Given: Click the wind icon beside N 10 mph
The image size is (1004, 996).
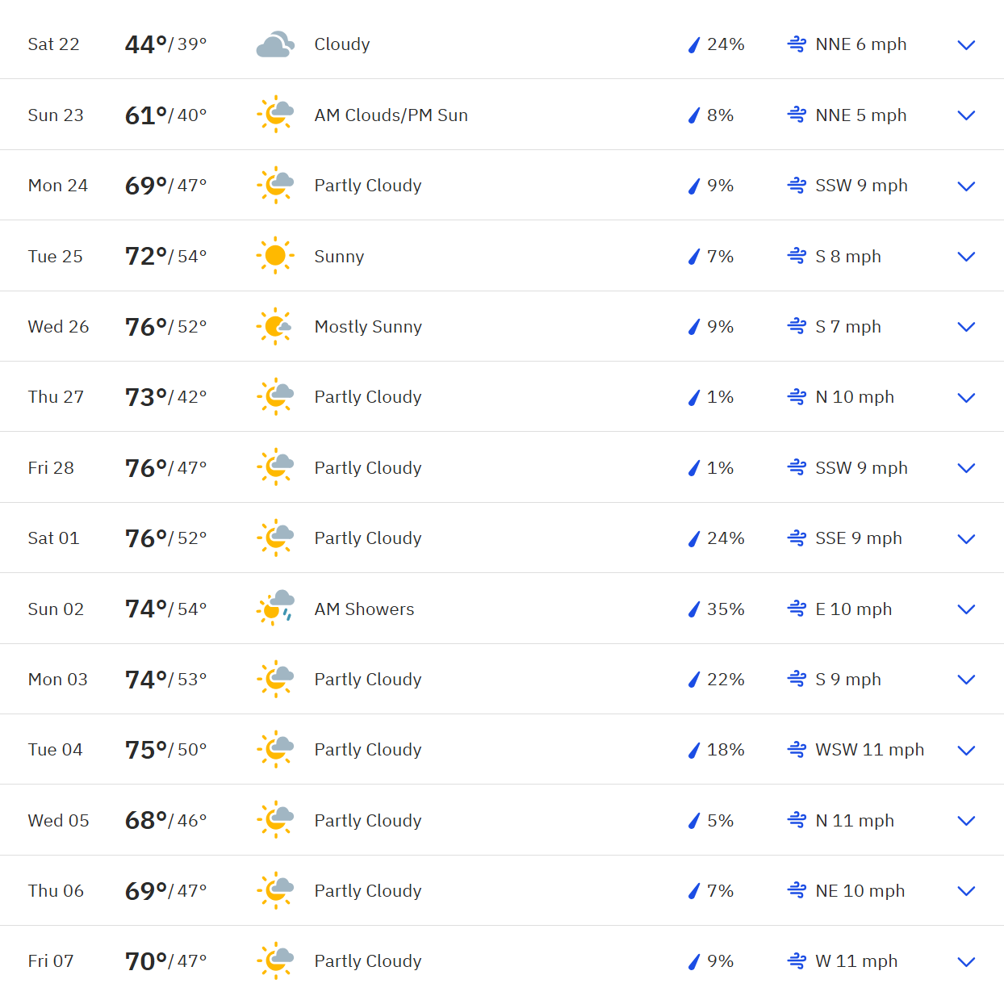Looking at the screenshot, I should [797, 397].
